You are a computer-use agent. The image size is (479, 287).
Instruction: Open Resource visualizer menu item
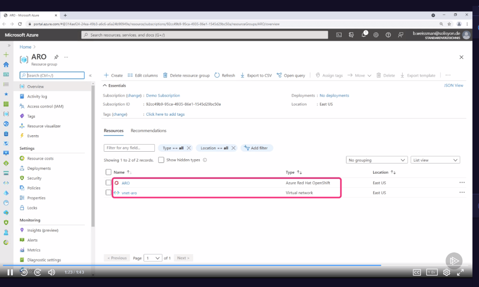(x=44, y=126)
